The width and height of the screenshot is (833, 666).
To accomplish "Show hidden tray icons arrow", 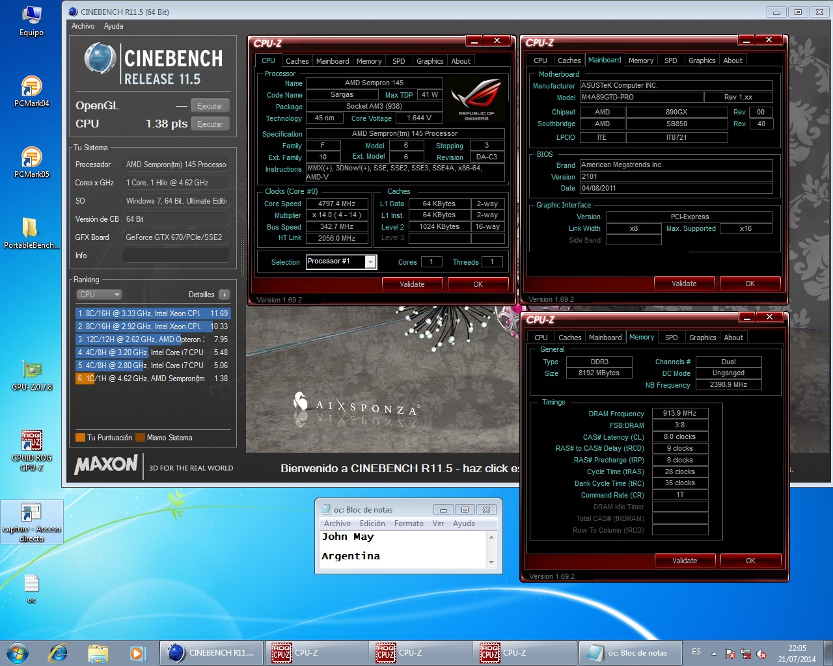I will (x=715, y=654).
